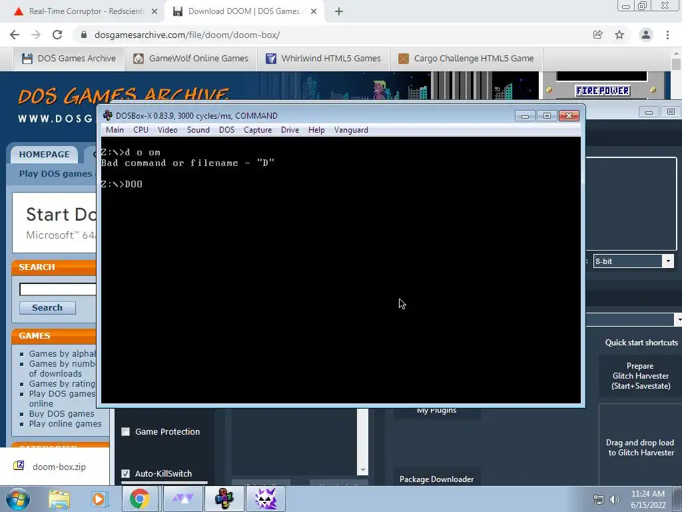
Task: Click the volume speaker tray icon
Action: click(615, 499)
